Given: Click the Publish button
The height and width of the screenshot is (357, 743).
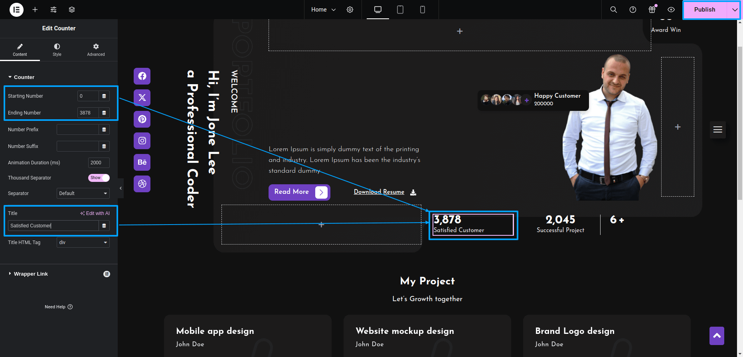Looking at the screenshot, I should tap(704, 10).
